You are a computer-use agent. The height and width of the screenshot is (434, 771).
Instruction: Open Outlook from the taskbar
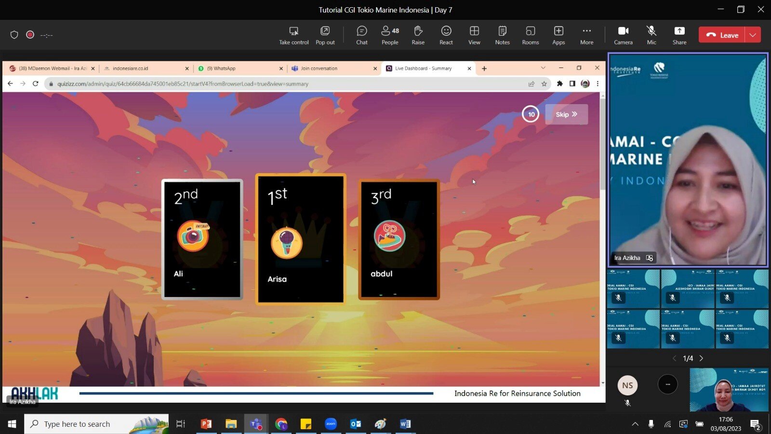[x=356, y=424]
